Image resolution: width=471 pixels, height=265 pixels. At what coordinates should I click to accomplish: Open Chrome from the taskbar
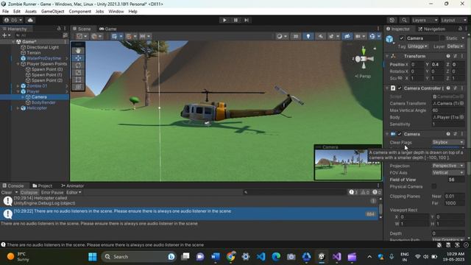(230, 257)
